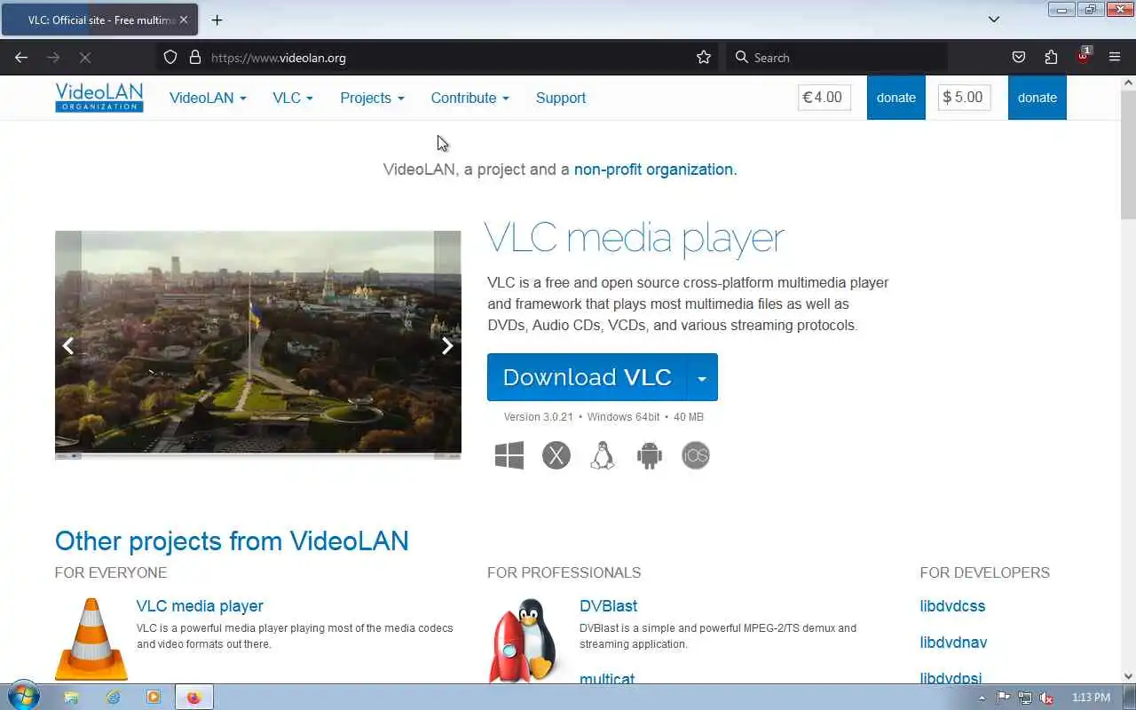This screenshot has width=1136, height=710.
Task: Click the 'FOR DEVELOPERS' heading
Action: (985, 572)
